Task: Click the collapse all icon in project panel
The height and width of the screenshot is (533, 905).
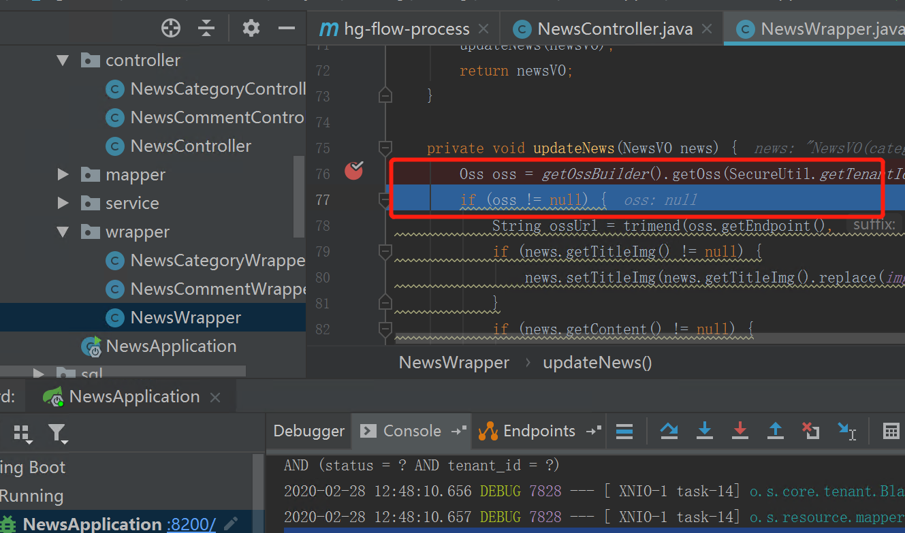Action: (x=206, y=28)
